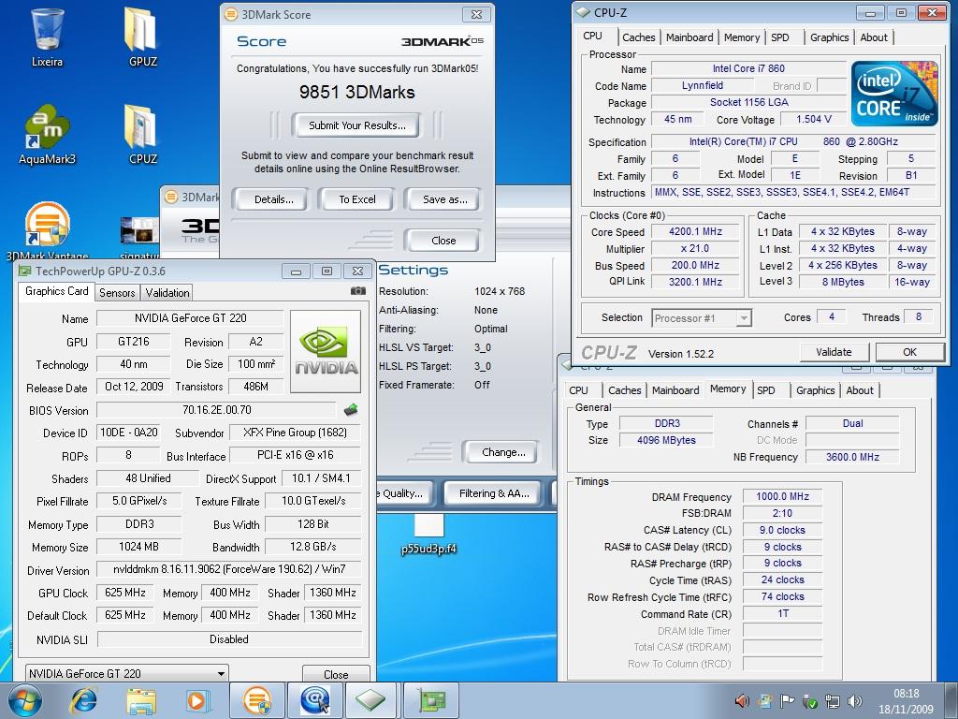Image resolution: width=958 pixels, height=719 pixels.
Task: Open Mainboard tab in top CPU-Z window
Action: click(x=689, y=37)
